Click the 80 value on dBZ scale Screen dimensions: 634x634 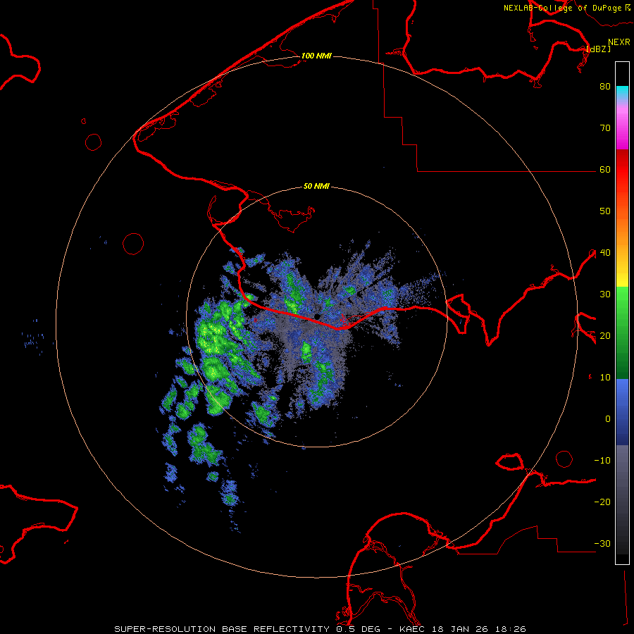(605, 87)
